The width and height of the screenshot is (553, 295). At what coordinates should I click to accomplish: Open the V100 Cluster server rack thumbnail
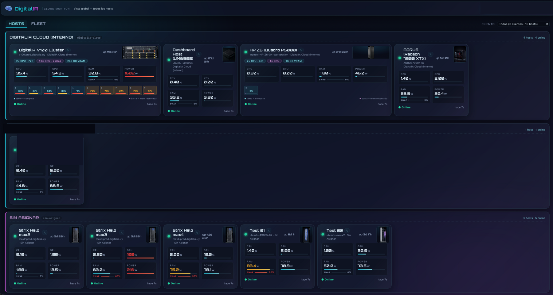click(140, 52)
